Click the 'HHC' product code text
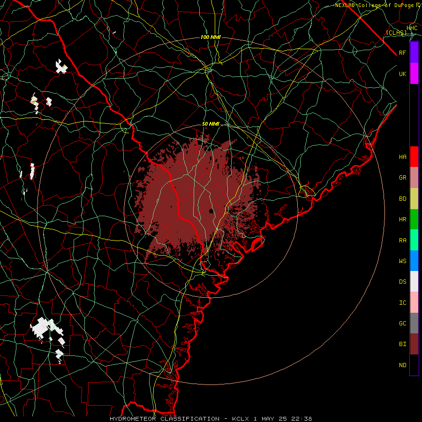The image size is (422, 422). [412, 28]
